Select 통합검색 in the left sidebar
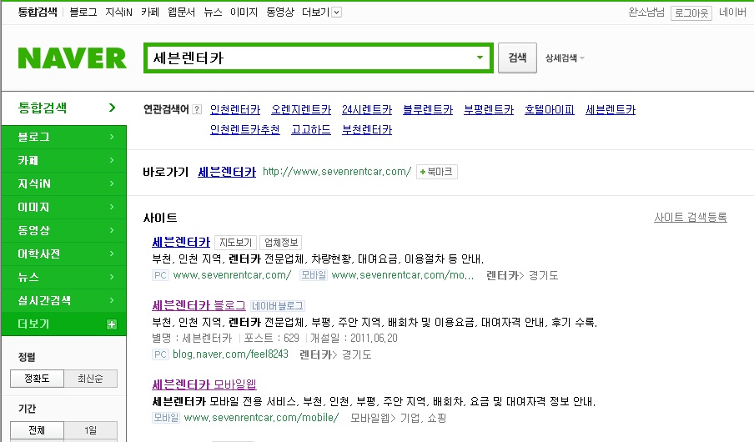The height and width of the screenshot is (442, 754). tap(64, 108)
